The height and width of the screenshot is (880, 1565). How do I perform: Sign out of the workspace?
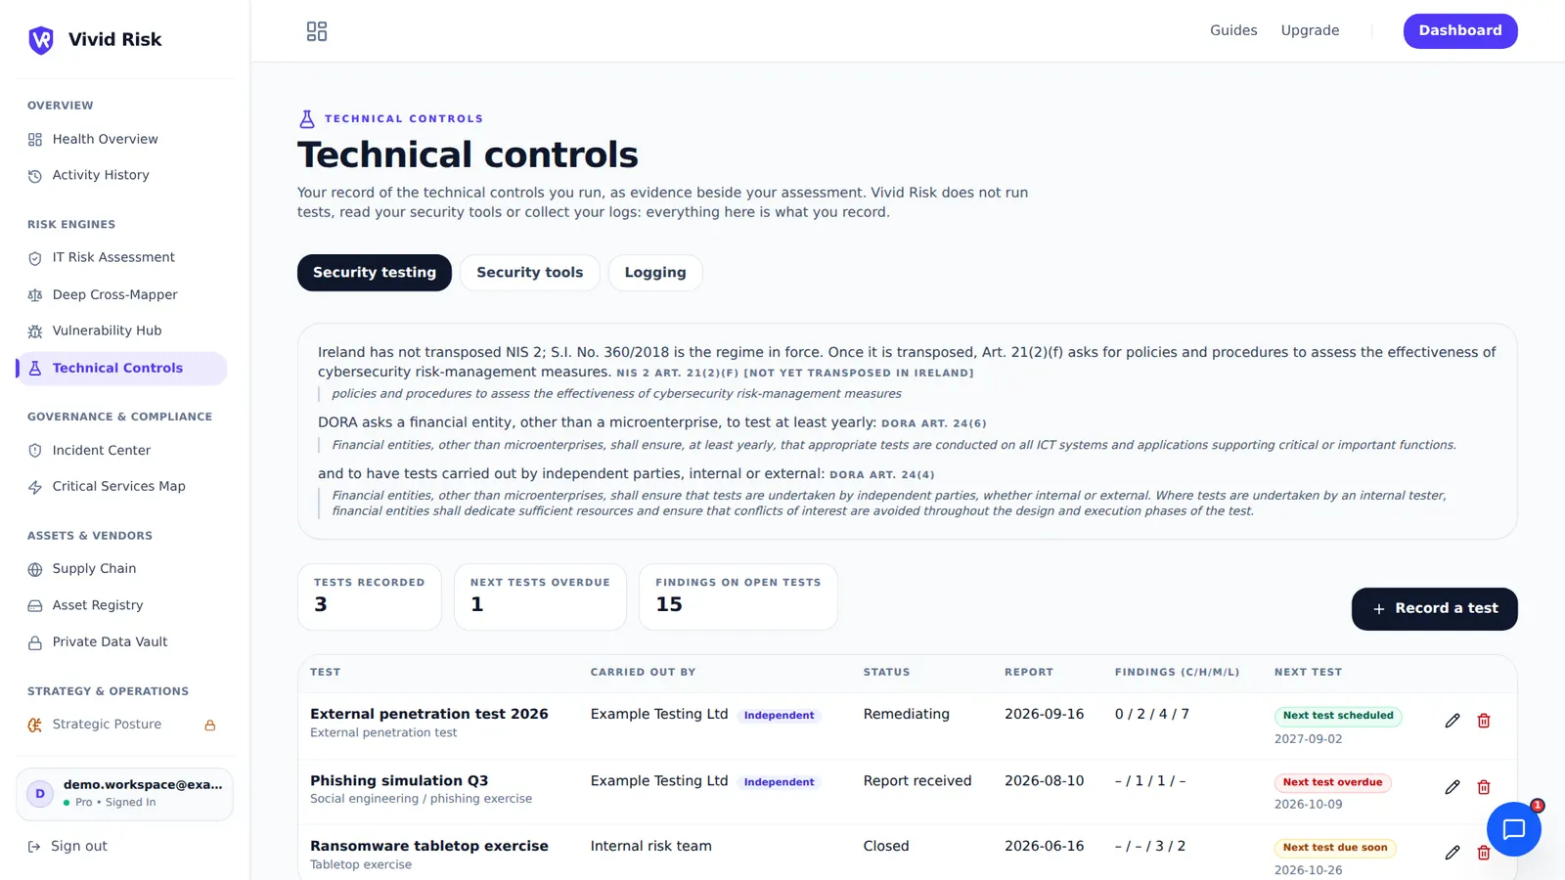[67, 847]
